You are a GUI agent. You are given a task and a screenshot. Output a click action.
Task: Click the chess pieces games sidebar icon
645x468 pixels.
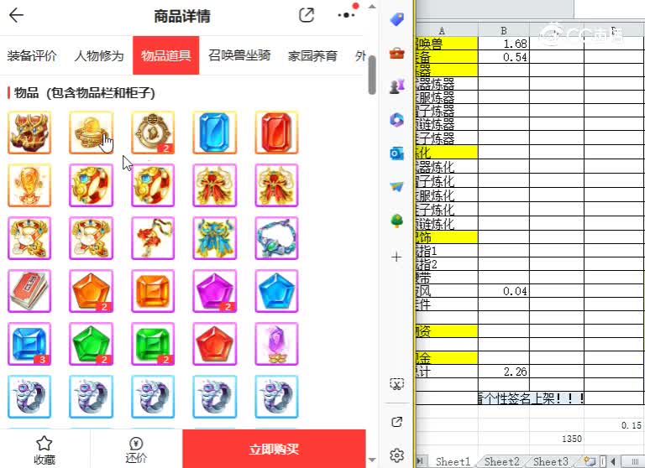(x=397, y=86)
